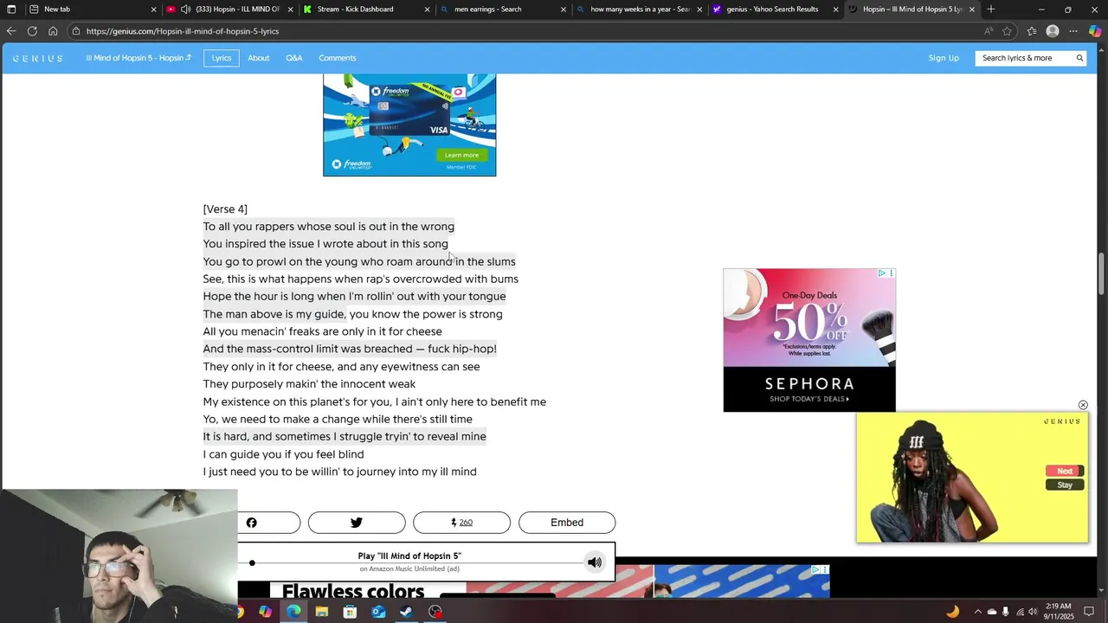Click lyric "I can guide you if you feel blind"
The width and height of the screenshot is (1108, 623).
(283, 454)
